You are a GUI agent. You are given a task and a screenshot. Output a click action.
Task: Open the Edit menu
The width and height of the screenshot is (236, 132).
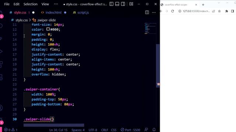16,4
